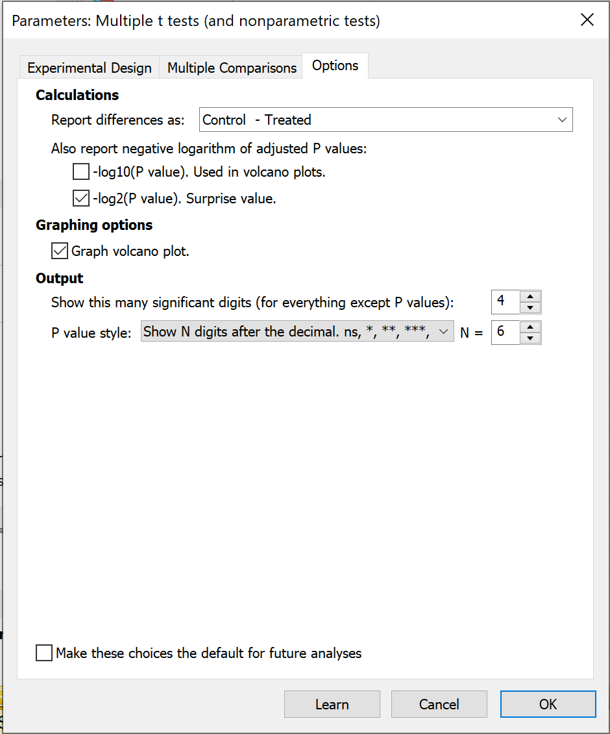Click the Cancel button

tap(439, 704)
